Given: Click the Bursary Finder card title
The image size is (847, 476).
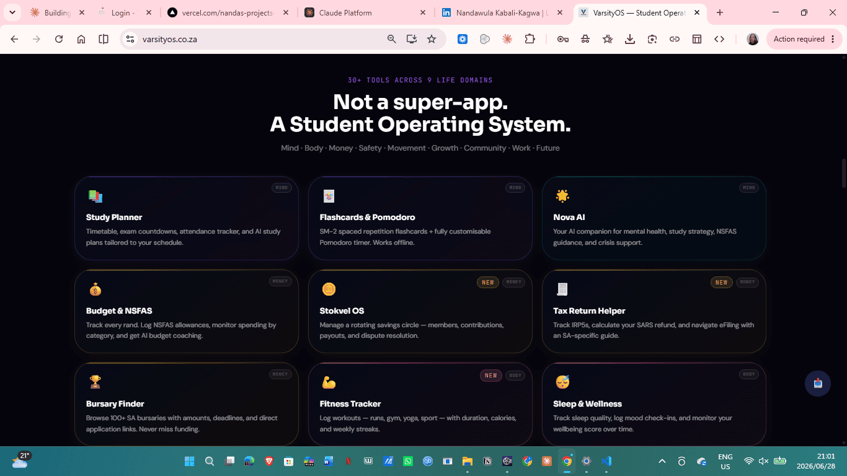Looking at the screenshot, I should point(115,404).
